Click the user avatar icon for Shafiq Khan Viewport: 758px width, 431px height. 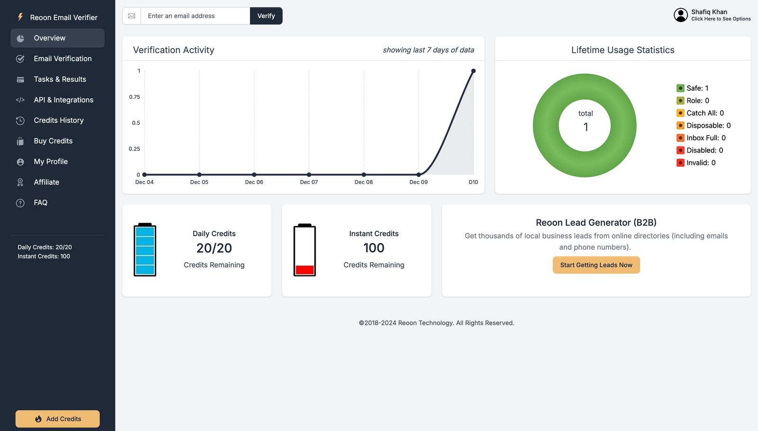tap(681, 15)
